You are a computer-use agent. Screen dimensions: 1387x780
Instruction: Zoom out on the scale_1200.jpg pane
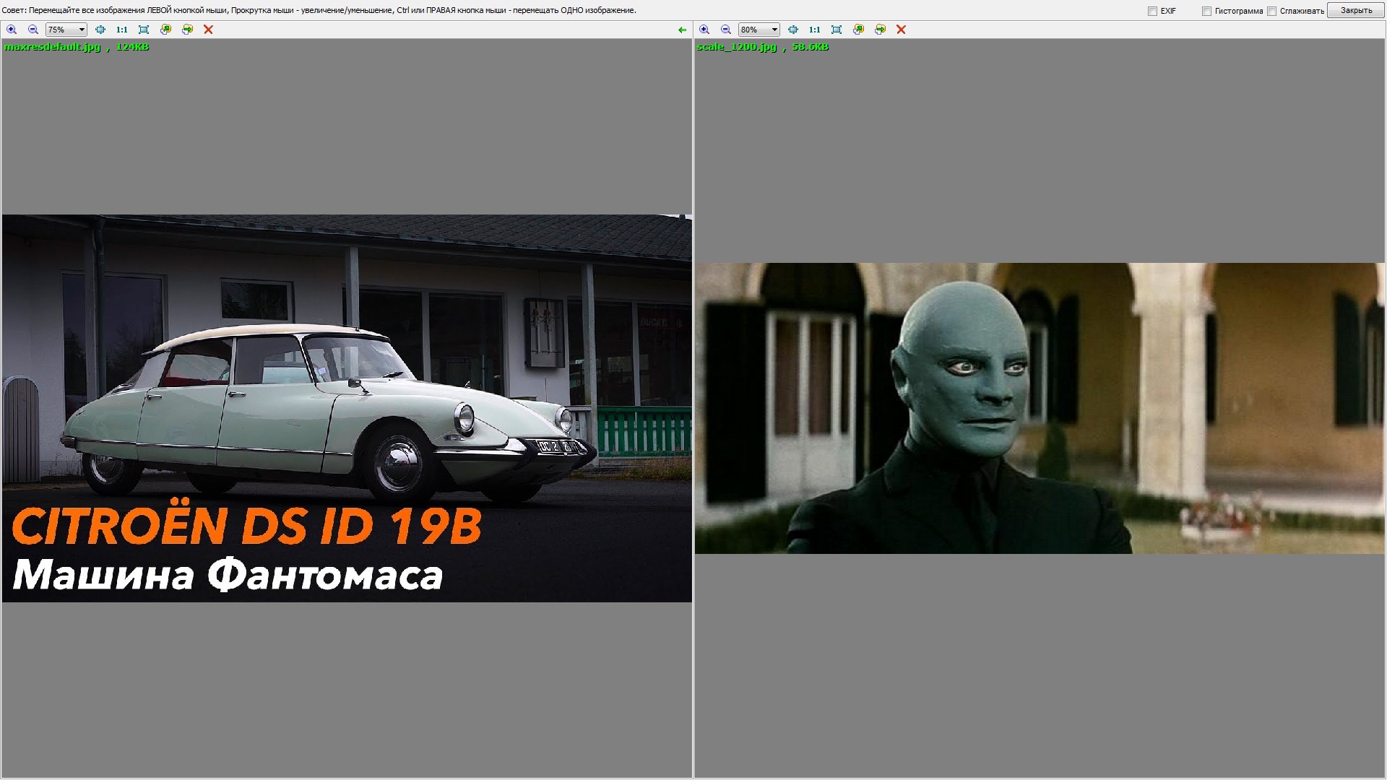(726, 30)
